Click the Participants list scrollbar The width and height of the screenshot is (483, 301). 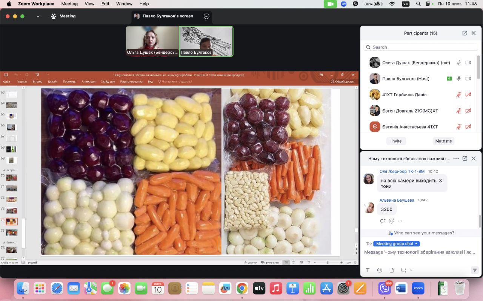(x=479, y=67)
